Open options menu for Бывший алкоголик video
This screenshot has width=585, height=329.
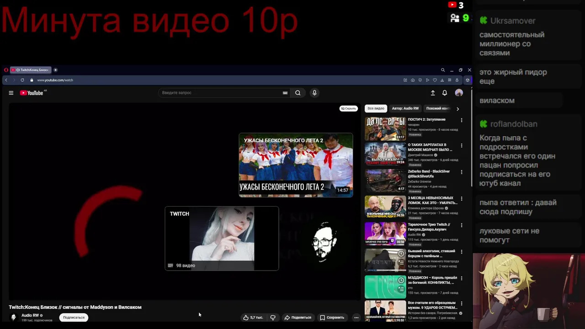click(x=461, y=252)
